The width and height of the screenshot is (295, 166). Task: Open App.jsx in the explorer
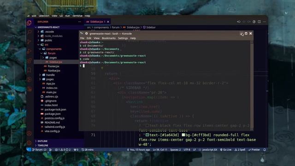tap(51, 83)
